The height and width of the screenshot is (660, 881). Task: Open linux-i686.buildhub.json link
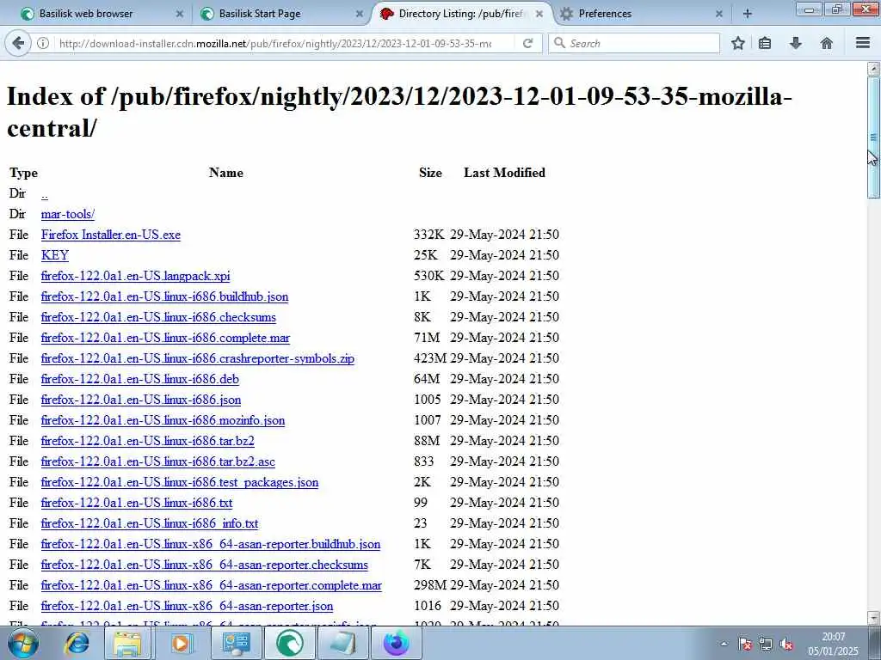pyautogui.click(x=164, y=296)
